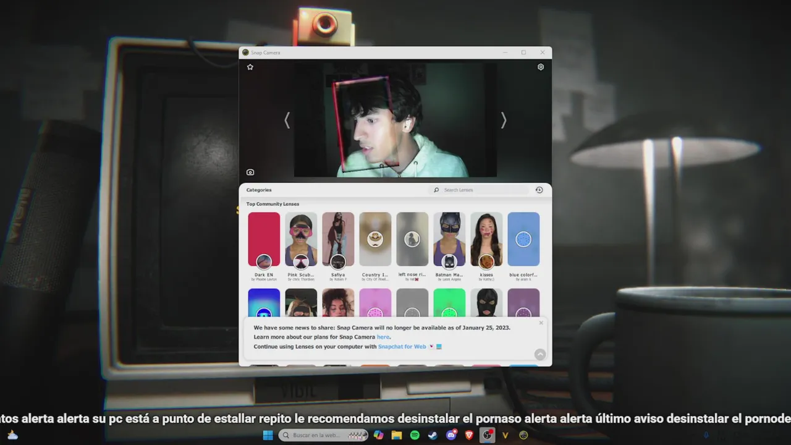Click the kisses round lens icon
Image resolution: width=791 pixels, height=445 pixels.
click(x=486, y=261)
